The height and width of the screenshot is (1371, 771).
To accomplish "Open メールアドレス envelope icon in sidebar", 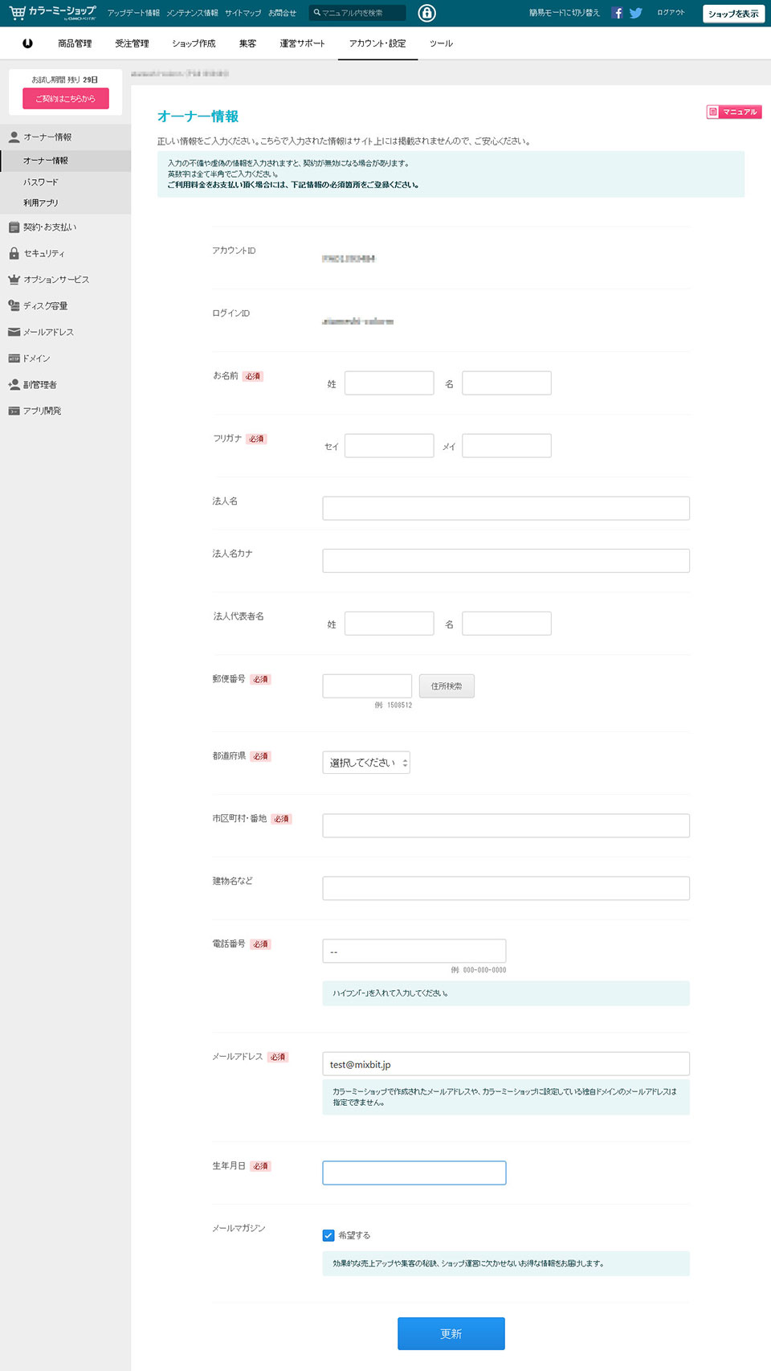I will (14, 332).
